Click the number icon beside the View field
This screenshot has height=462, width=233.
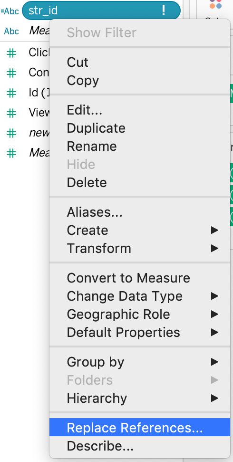coord(11,113)
